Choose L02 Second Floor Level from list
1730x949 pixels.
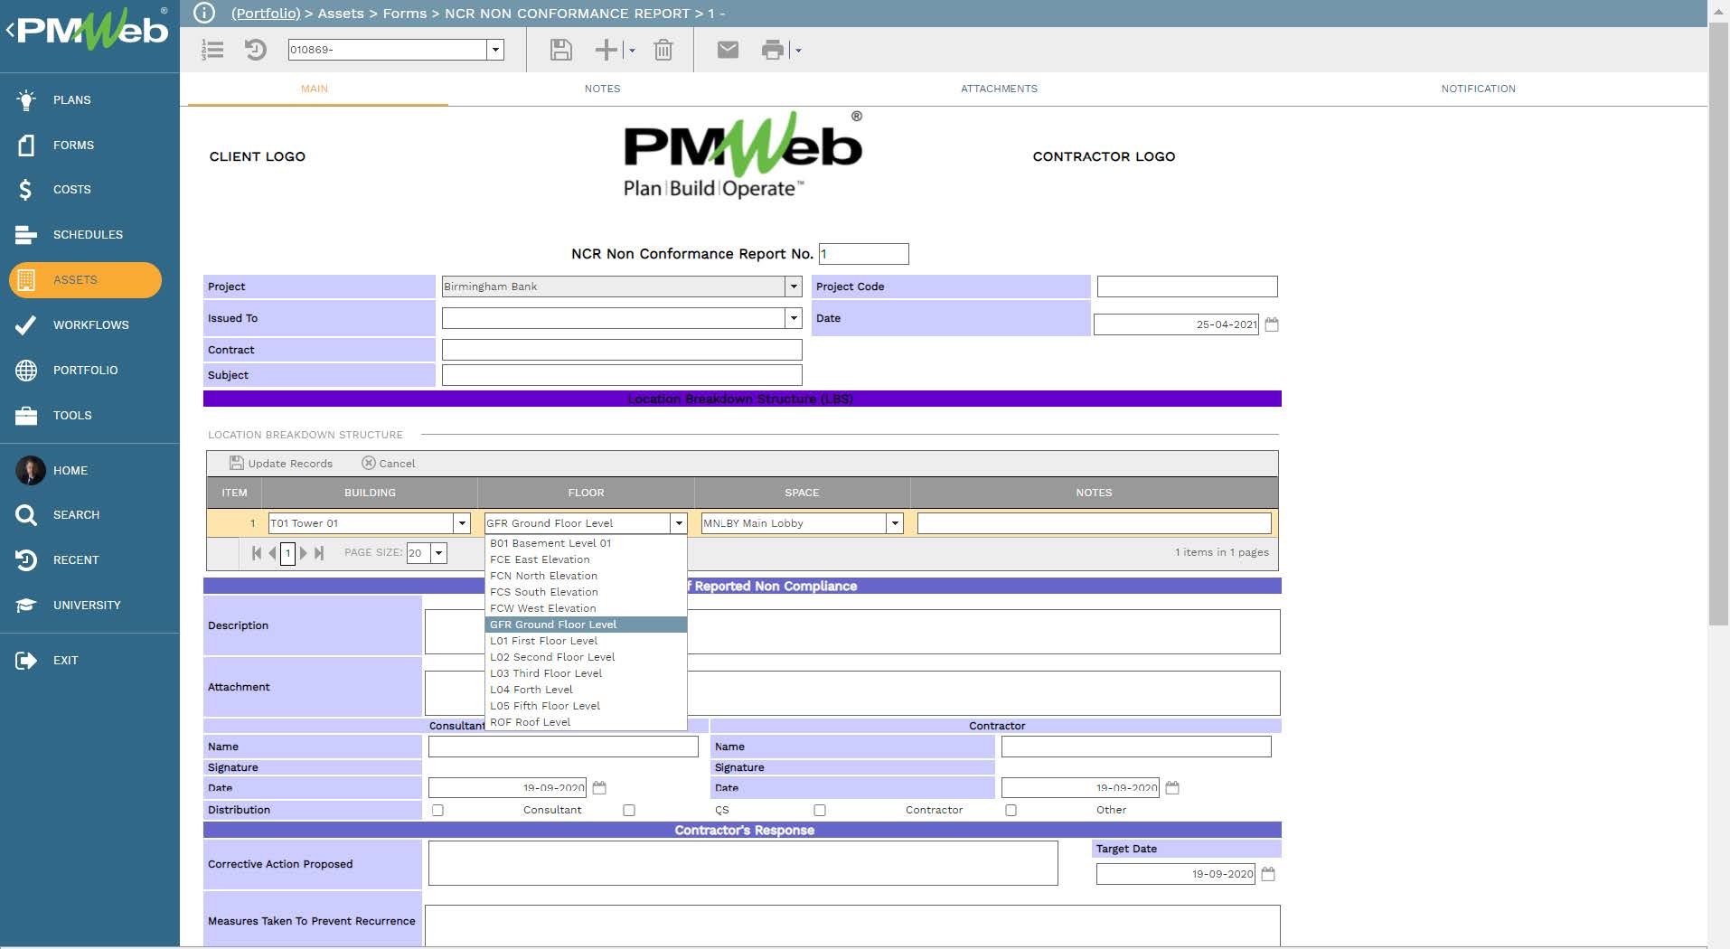tap(586, 657)
